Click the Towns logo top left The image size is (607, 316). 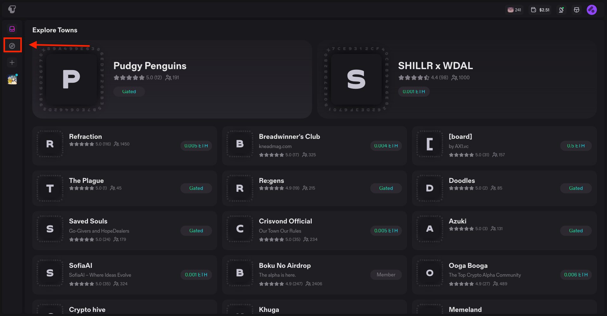click(12, 10)
